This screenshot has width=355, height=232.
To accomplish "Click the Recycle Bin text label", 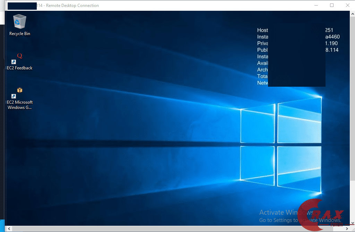I will [19, 34].
